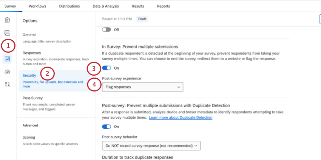Select the survey options sliders icon
Screen dimensions: 321x160
pos(8,59)
